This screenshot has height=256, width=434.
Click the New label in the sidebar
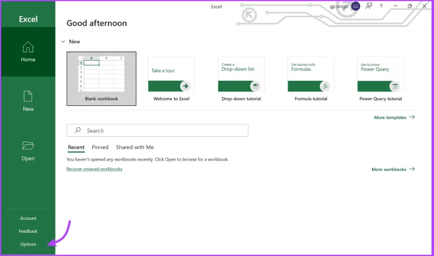(x=28, y=109)
